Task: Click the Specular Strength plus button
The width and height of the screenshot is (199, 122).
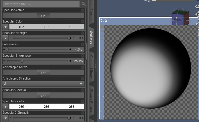Action: click(x=71, y=38)
